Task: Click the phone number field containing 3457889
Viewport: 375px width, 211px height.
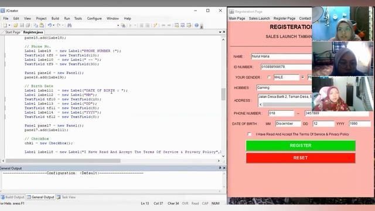Action: (x=337, y=113)
